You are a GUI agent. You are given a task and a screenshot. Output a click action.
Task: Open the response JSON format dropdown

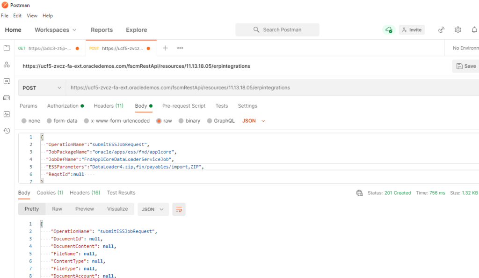[153, 209]
